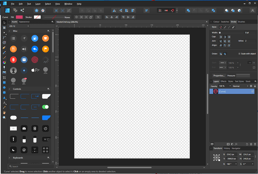Click the Properties button
The width and height of the screenshot is (258, 174).
coord(219,75)
